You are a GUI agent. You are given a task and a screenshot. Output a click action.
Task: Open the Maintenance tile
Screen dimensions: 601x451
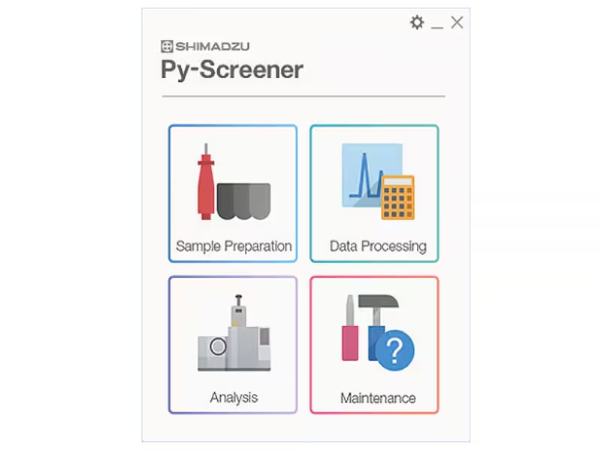click(x=374, y=344)
